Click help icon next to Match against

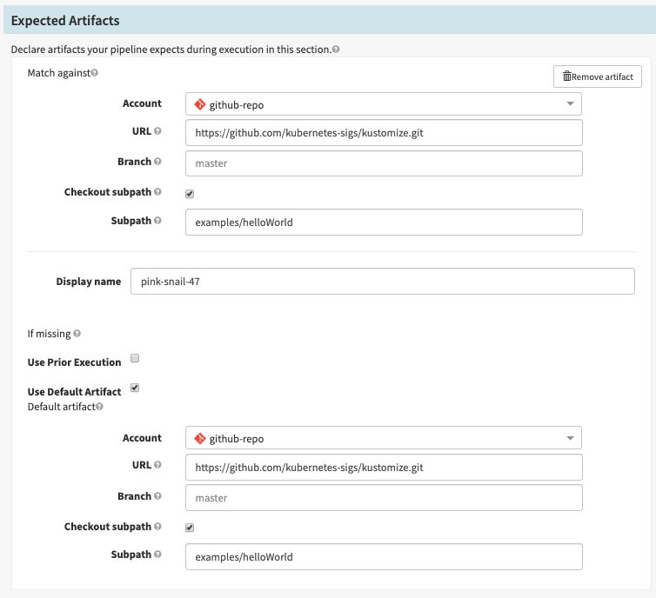(x=95, y=74)
